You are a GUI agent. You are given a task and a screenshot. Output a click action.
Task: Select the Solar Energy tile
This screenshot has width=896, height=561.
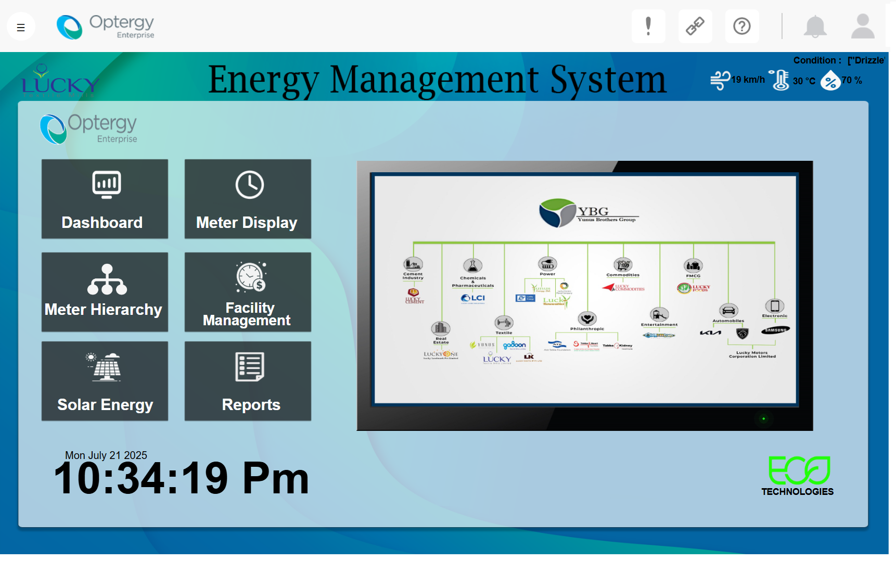(x=105, y=381)
